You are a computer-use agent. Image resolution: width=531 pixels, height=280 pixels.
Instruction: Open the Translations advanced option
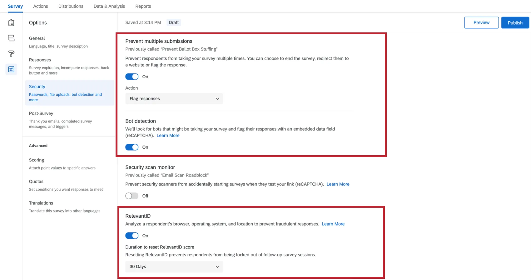[69, 207]
